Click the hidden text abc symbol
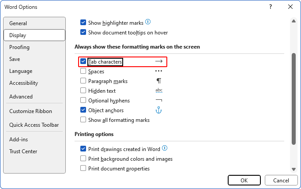 coord(159,91)
